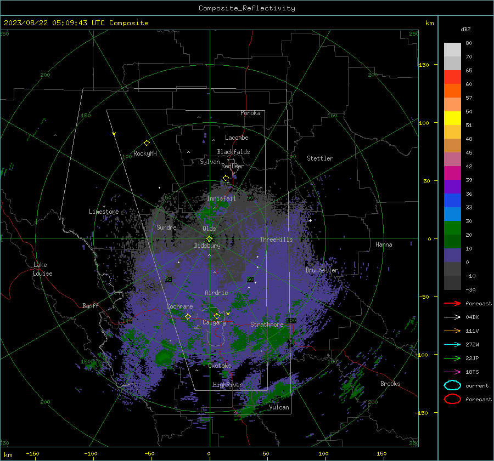Click the yellow diamond marker beside RockyMH
494x461 pixels.
pos(147,143)
